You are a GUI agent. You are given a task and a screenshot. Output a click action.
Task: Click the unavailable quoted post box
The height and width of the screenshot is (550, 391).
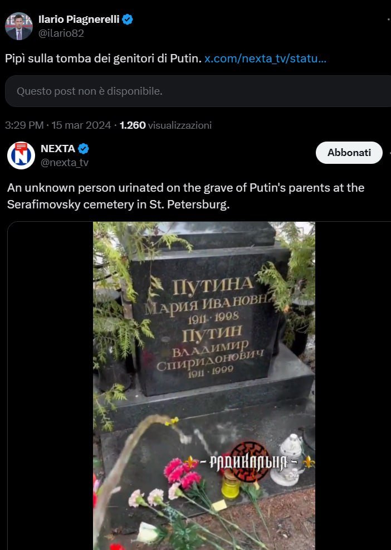[198, 91]
